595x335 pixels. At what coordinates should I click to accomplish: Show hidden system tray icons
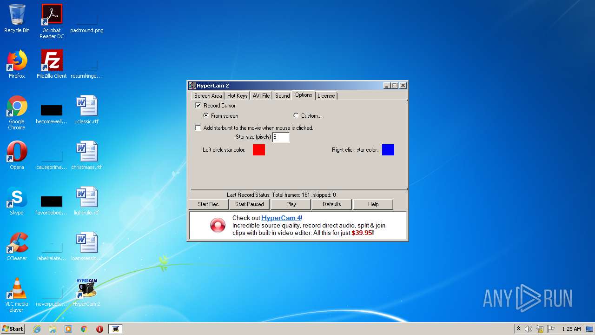pyautogui.click(x=518, y=329)
